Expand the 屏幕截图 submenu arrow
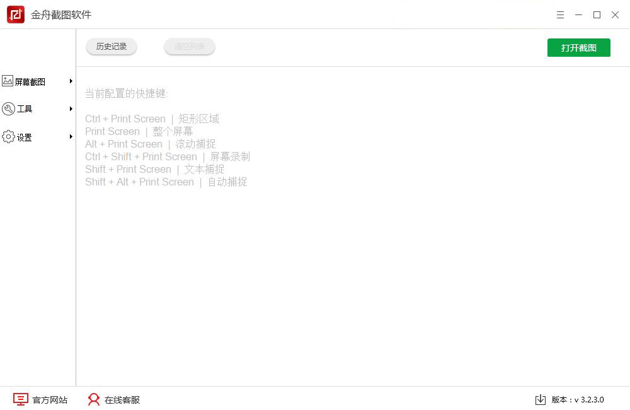 [71, 81]
